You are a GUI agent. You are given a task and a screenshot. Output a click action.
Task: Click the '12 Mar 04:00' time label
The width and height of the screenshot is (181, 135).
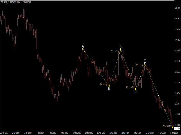pyautogui.click(x=89, y=133)
